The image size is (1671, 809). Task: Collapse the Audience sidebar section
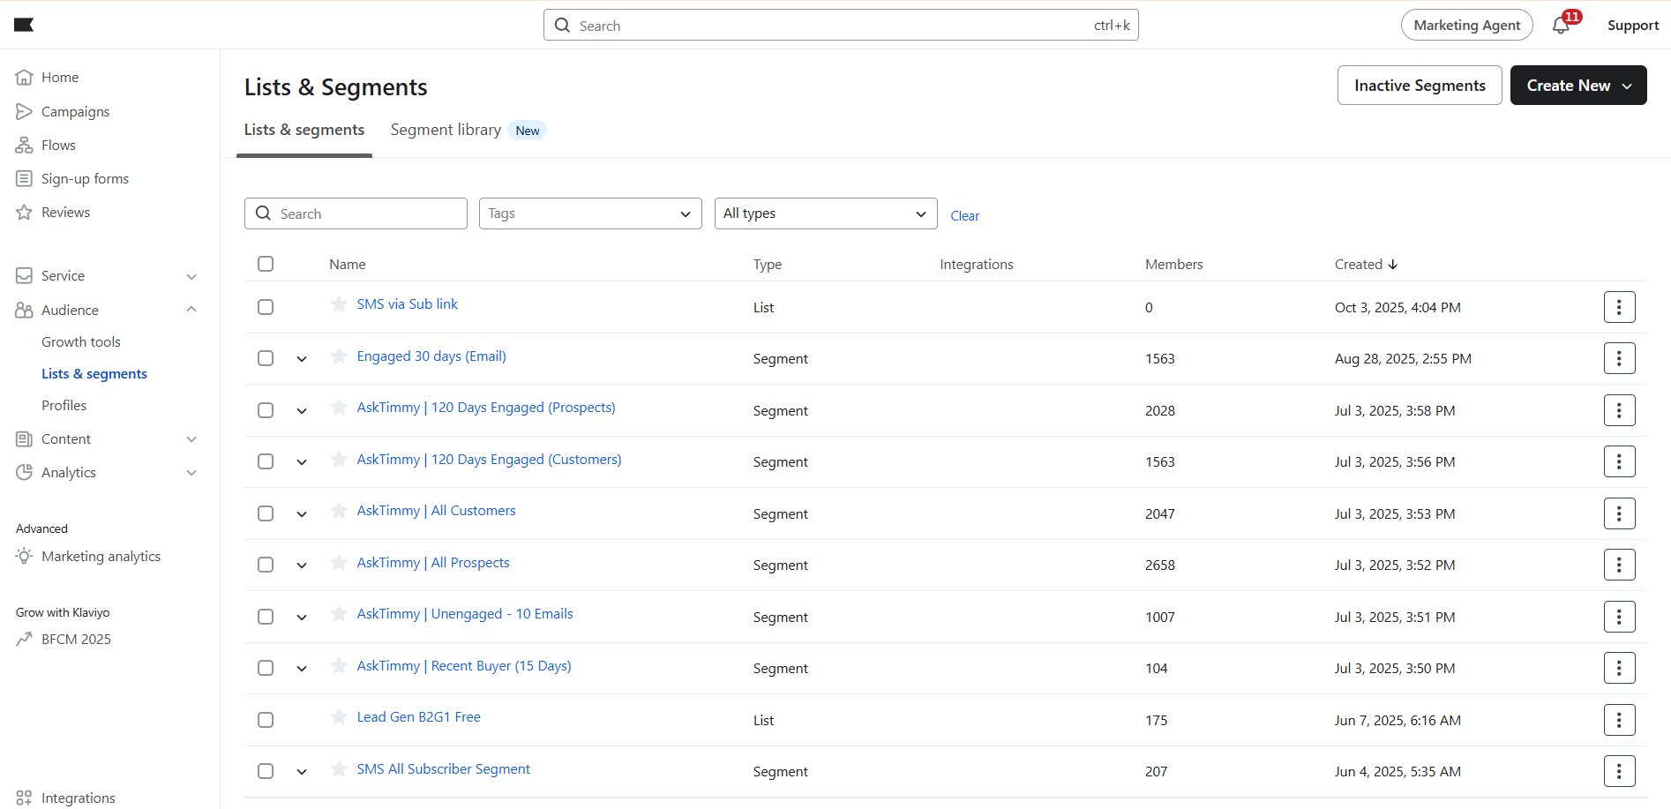[191, 310]
